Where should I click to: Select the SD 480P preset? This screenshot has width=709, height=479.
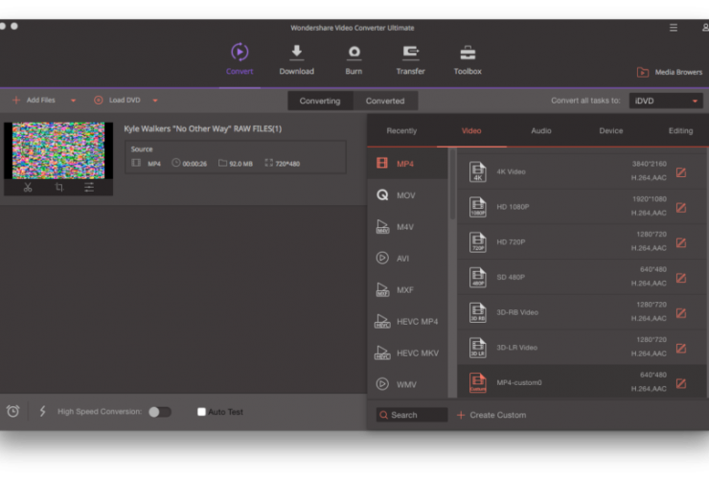pyautogui.click(x=581, y=277)
